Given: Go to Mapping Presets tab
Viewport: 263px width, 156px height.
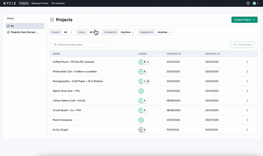Looking at the screenshot, I should pyautogui.click(x=40, y=3).
